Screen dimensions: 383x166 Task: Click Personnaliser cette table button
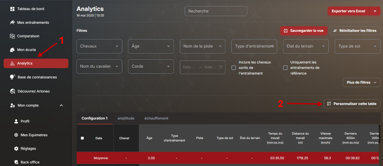(352, 104)
